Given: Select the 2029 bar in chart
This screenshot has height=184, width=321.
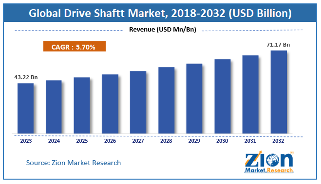Looking at the screenshot, I should (x=194, y=99).
